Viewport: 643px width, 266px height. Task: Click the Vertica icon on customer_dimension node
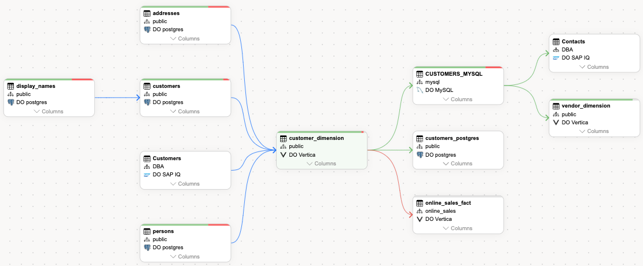pyautogui.click(x=283, y=155)
